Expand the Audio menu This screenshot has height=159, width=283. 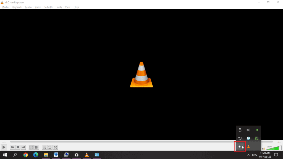(x=28, y=7)
